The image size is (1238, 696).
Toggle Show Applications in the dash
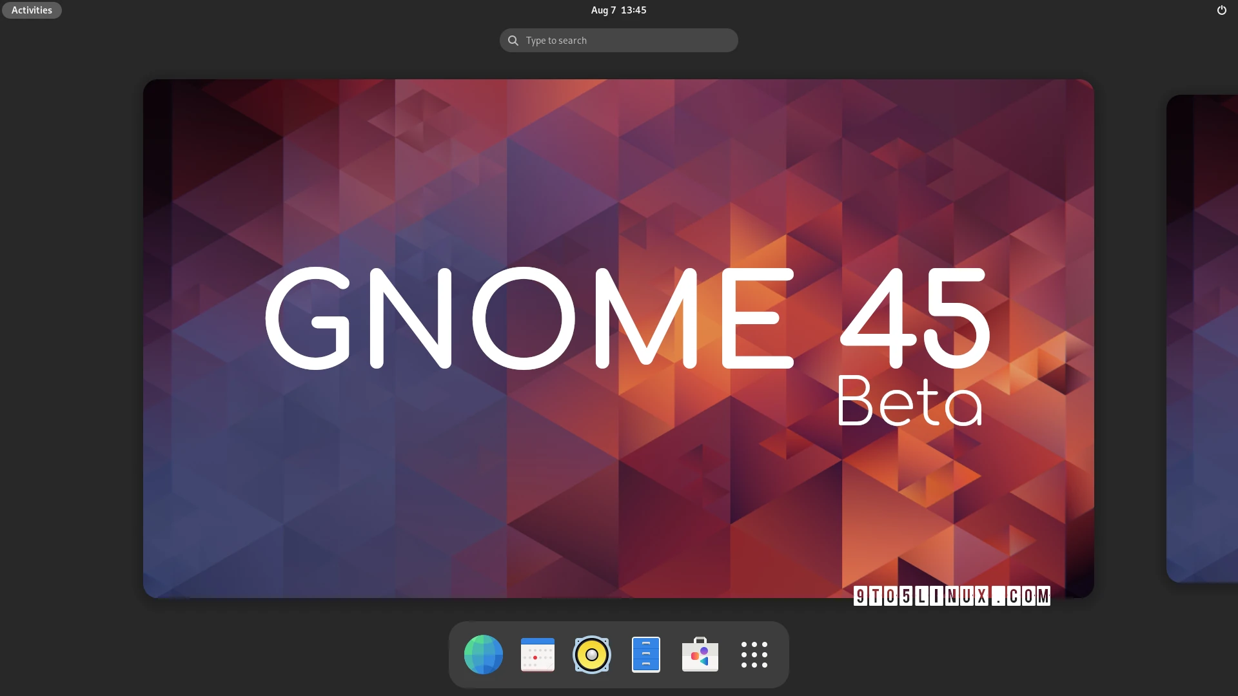tap(754, 654)
